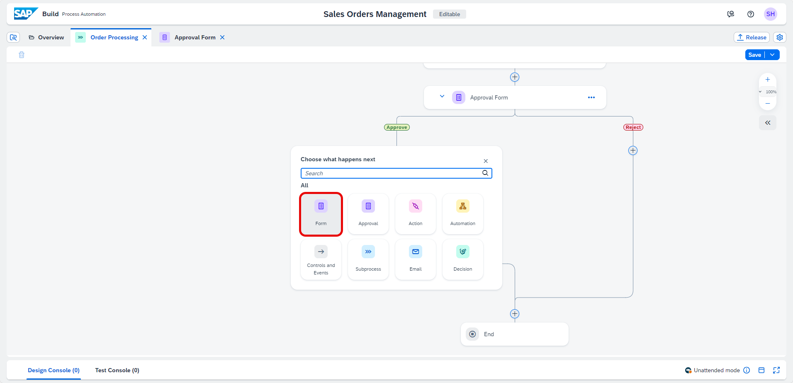Image resolution: width=793 pixels, height=383 pixels.
Task: Focus the Search field in the dialog
Action: coord(396,173)
